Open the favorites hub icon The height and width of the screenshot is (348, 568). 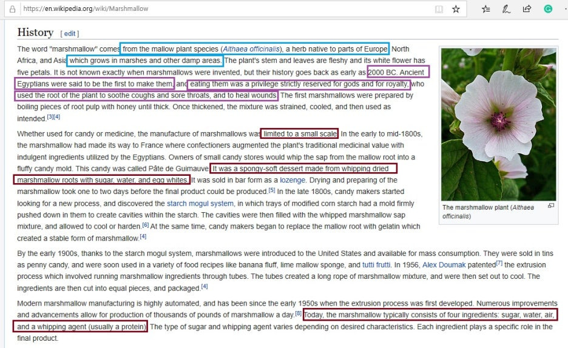485,9
